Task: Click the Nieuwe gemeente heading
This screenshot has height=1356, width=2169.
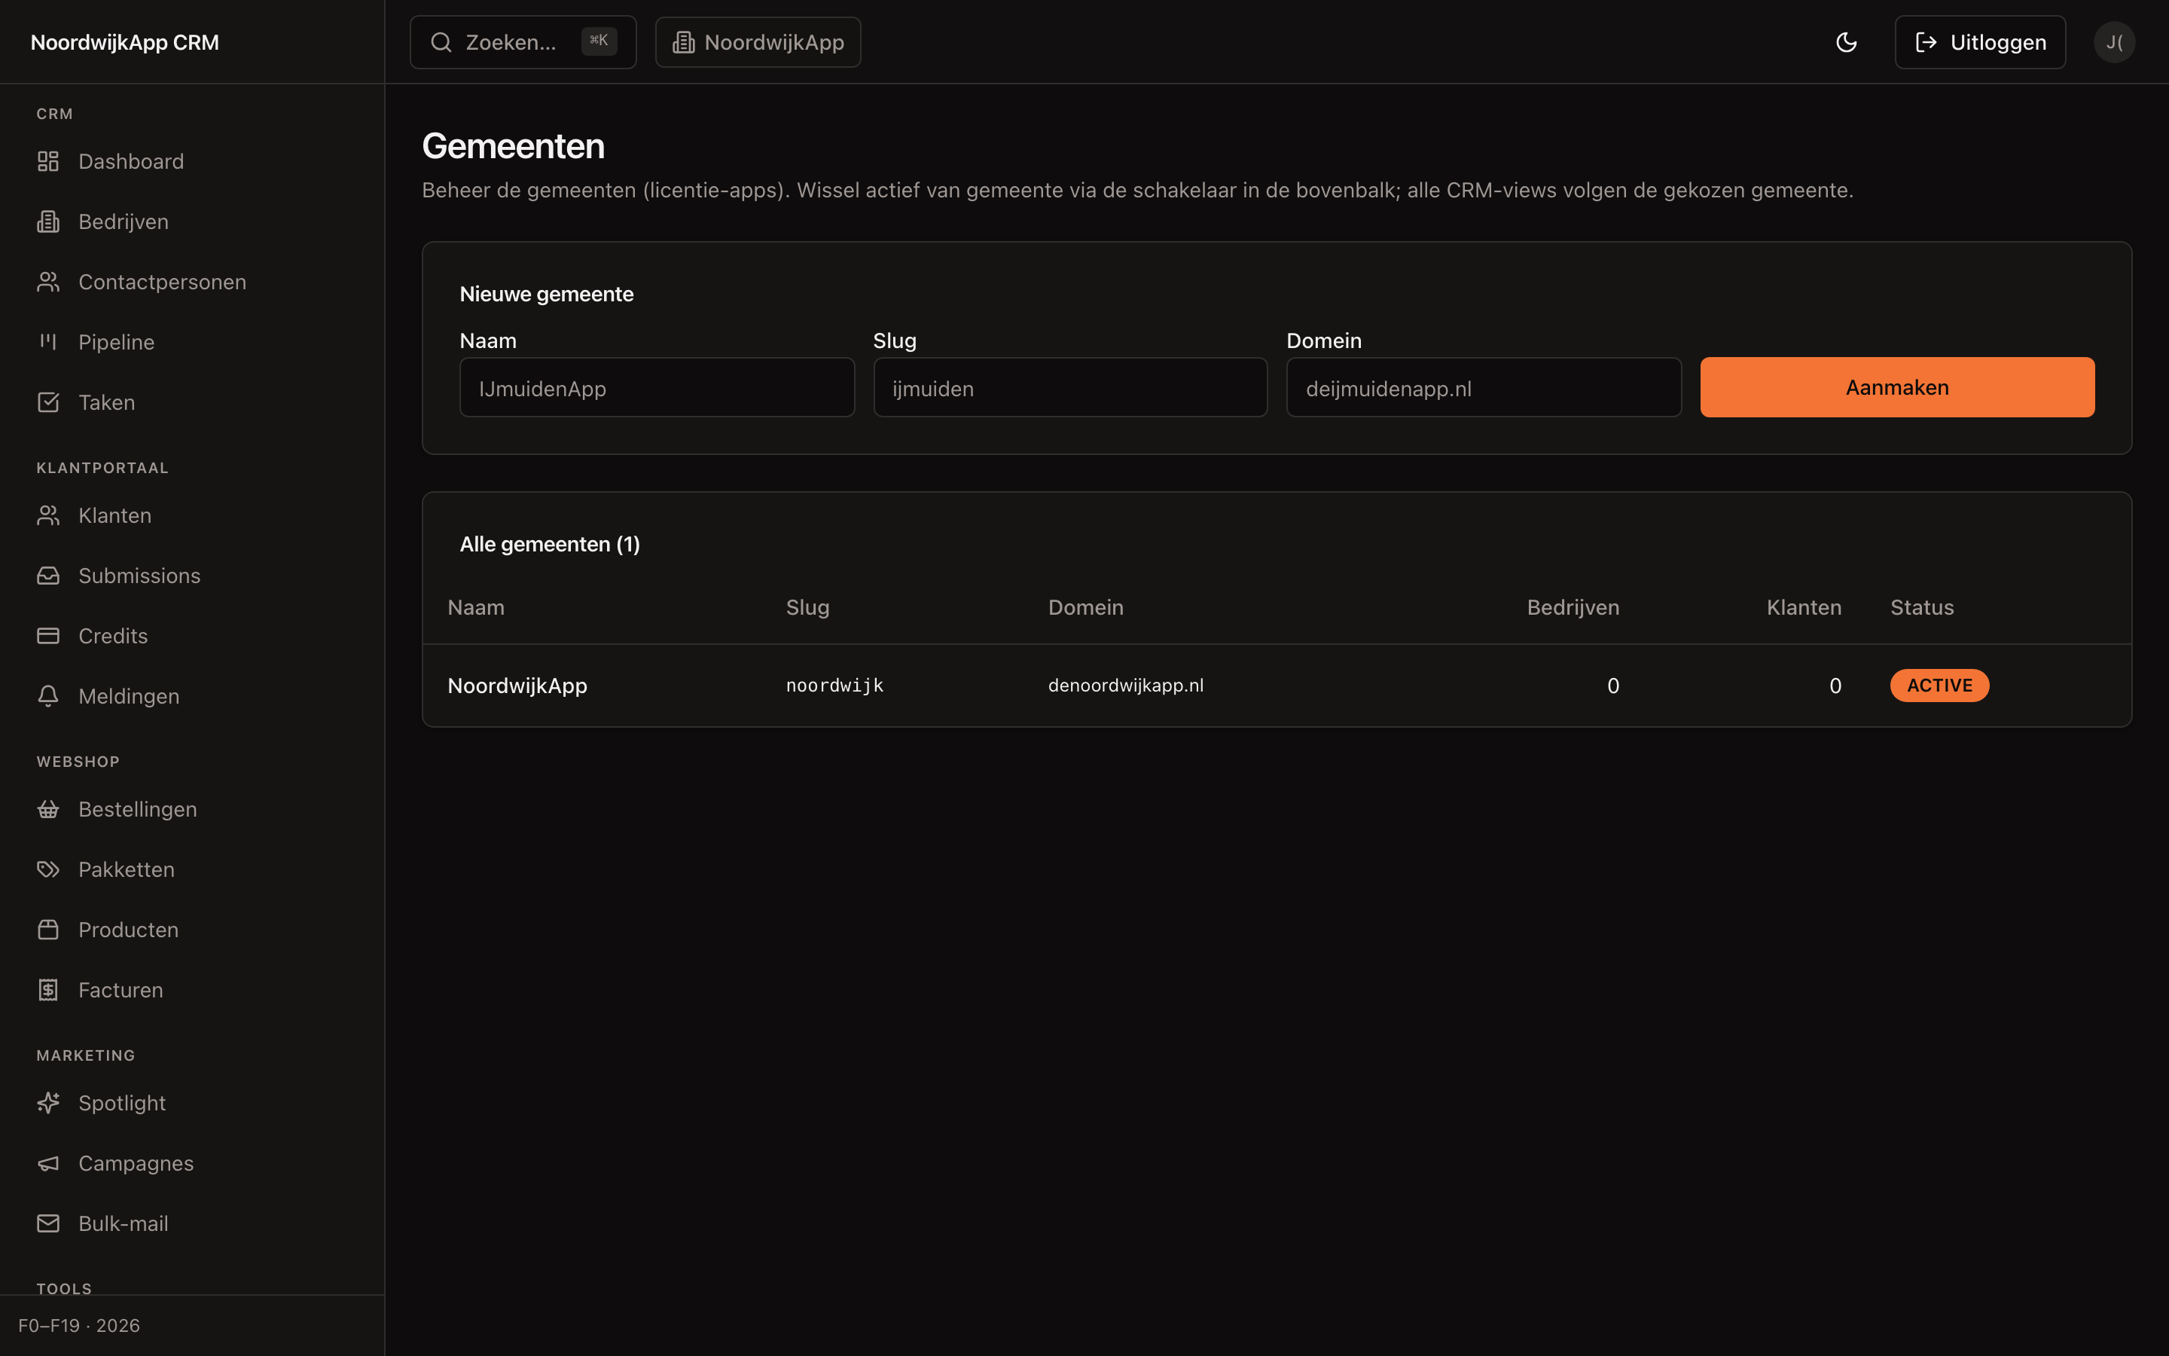Action: tap(546, 294)
